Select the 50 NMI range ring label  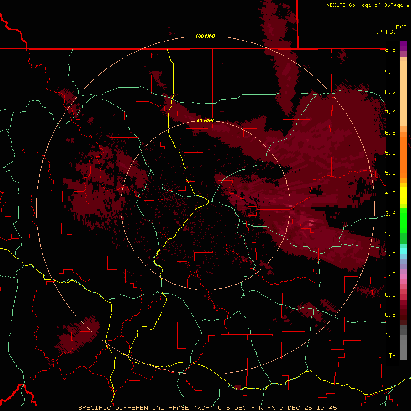pos(205,121)
